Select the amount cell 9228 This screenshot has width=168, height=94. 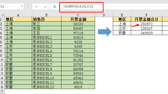[x=78, y=42]
